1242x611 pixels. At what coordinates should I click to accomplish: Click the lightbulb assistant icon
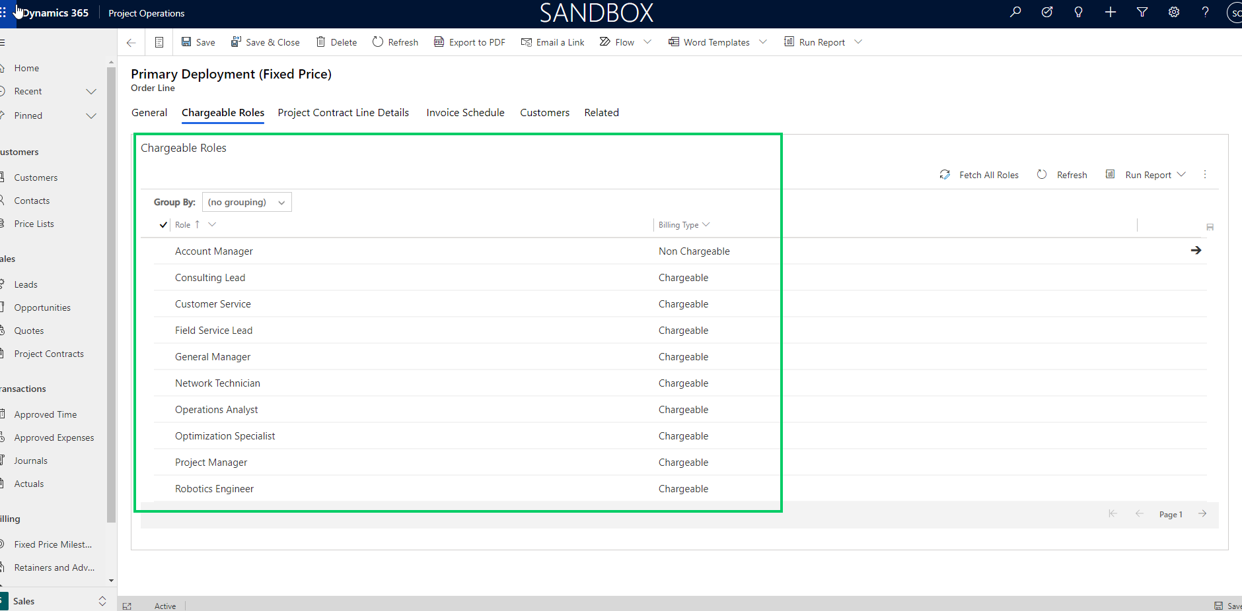[1079, 12]
